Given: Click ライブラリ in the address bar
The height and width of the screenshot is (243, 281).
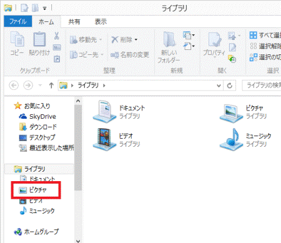Looking at the screenshot, I should 88,86.
